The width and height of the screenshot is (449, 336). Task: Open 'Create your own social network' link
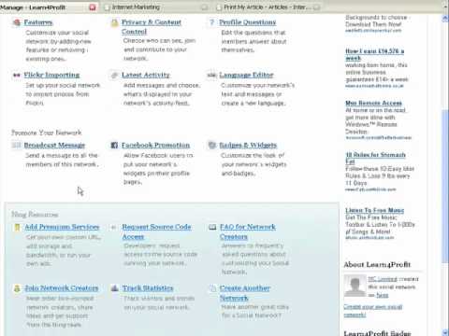point(373,311)
